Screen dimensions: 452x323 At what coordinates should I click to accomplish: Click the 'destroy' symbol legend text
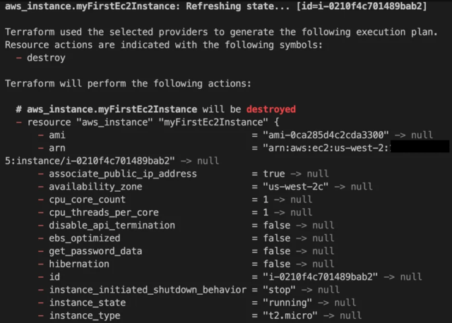(x=46, y=58)
